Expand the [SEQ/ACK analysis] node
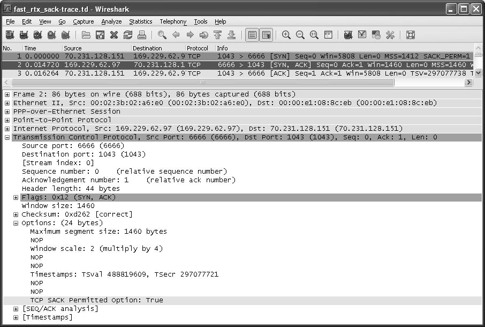 click(16, 309)
